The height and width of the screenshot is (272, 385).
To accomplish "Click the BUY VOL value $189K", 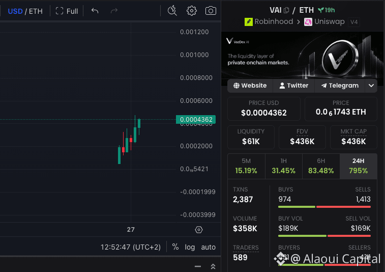I will click(x=288, y=228).
